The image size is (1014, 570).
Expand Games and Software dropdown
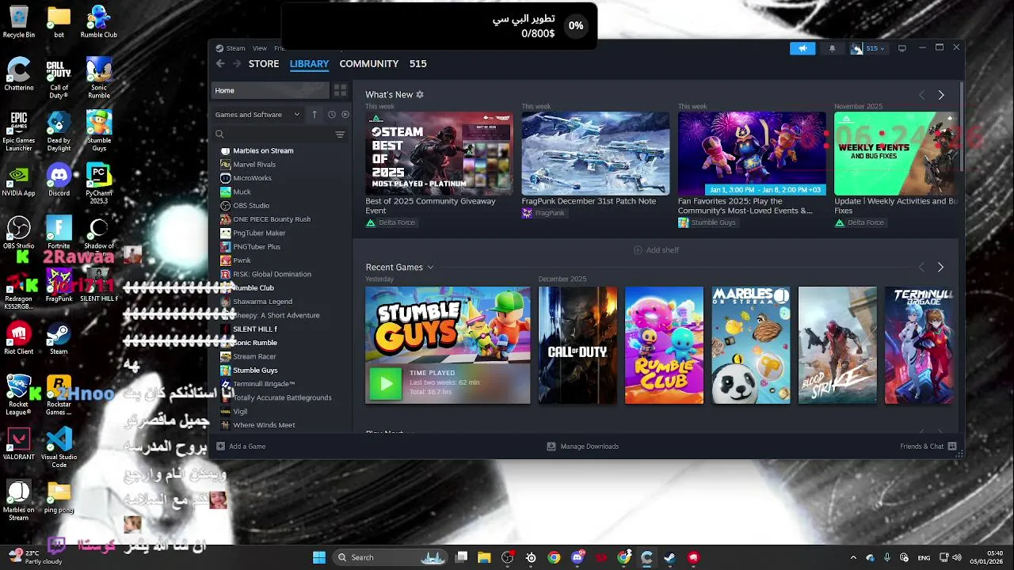[x=257, y=114]
